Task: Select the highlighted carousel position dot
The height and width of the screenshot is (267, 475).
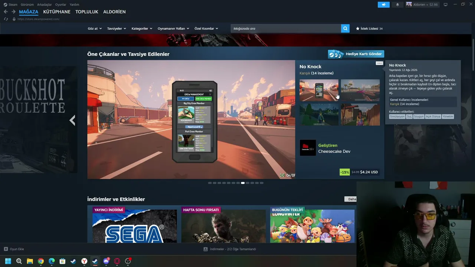Action: [x=243, y=183]
